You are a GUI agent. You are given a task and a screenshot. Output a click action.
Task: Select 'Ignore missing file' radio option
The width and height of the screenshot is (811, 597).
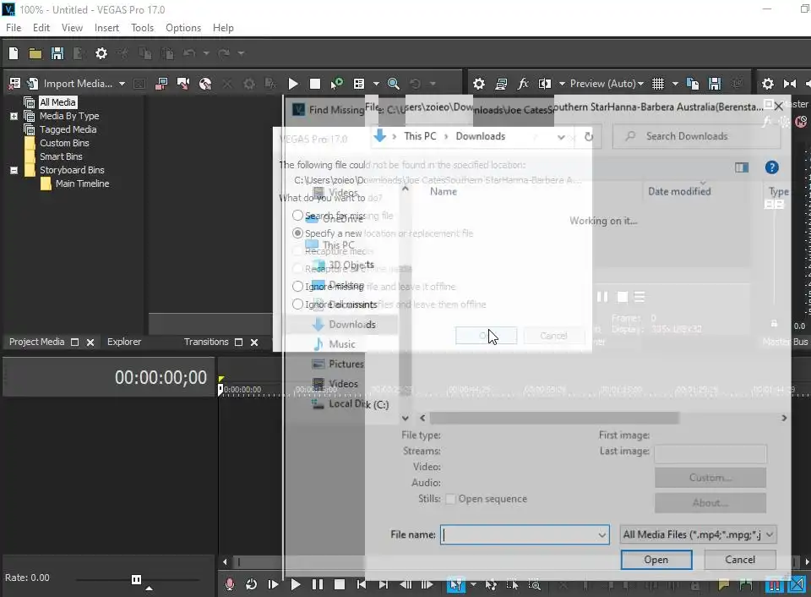pos(297,286)
